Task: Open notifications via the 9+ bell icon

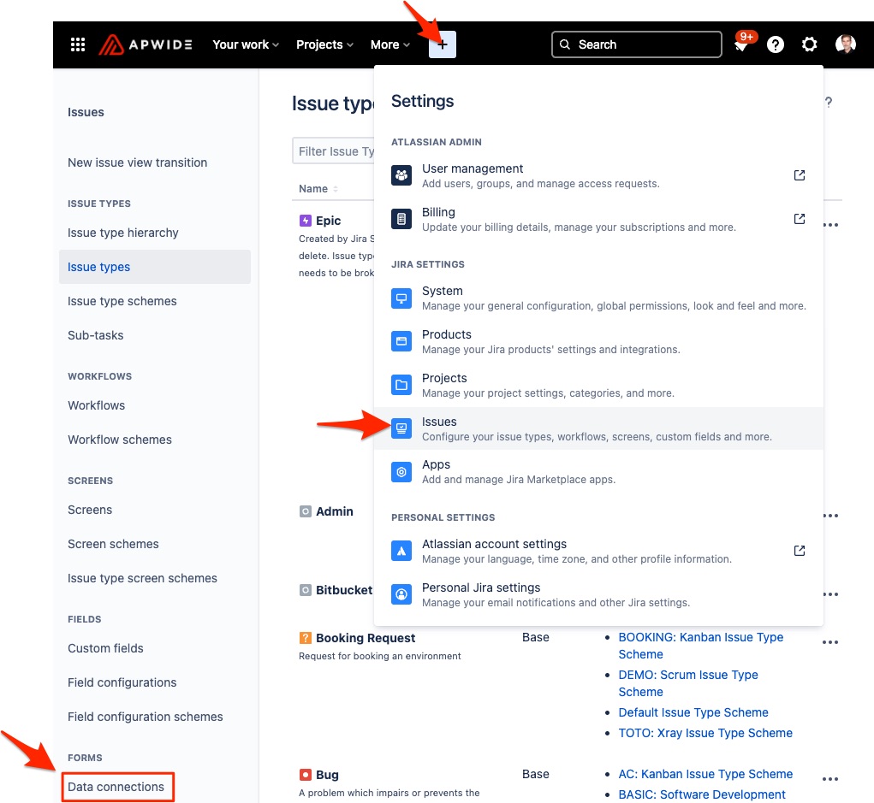Action: (x=741, y=44)
